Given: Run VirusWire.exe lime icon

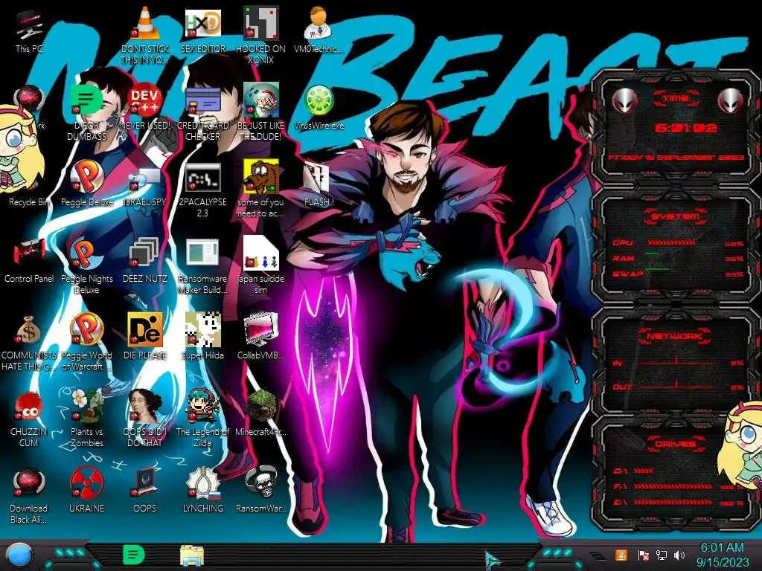Looking at the screenshot, I should [318, 108].
